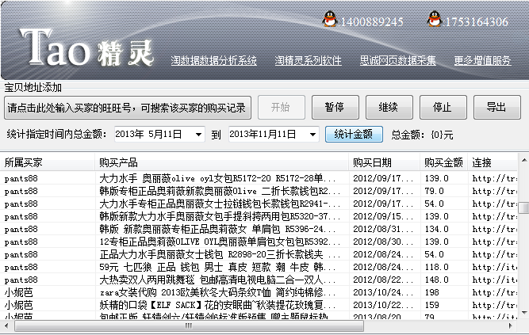Select the row 韩版新款大力水手奥丽薇女包手提斜挎两用包
The width and height of the screenshot is (529, 335).
click(259, 216)
